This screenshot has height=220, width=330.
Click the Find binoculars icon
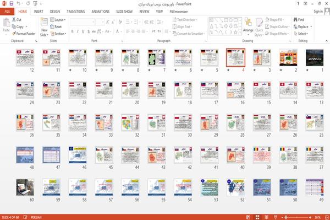(296, 20)
